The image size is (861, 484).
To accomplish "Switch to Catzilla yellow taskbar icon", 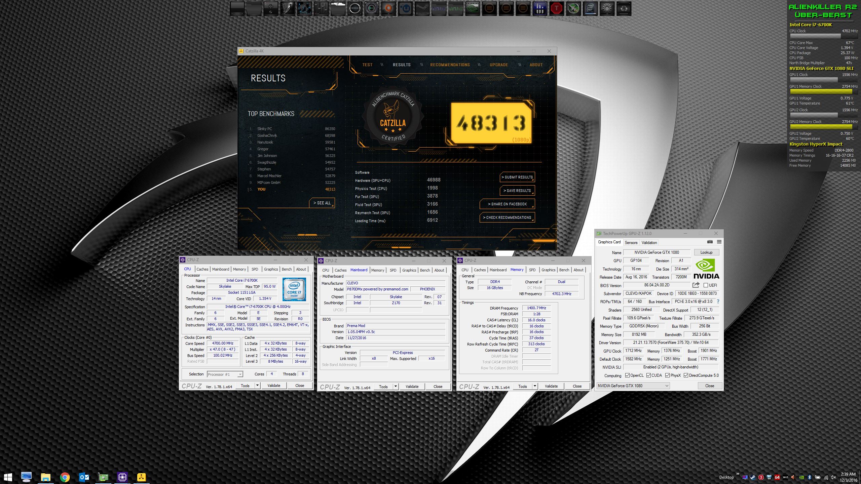I will click(x=141, y=477).
